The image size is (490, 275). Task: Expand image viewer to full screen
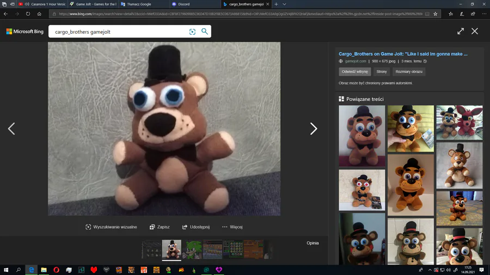(x=460, y=31)
